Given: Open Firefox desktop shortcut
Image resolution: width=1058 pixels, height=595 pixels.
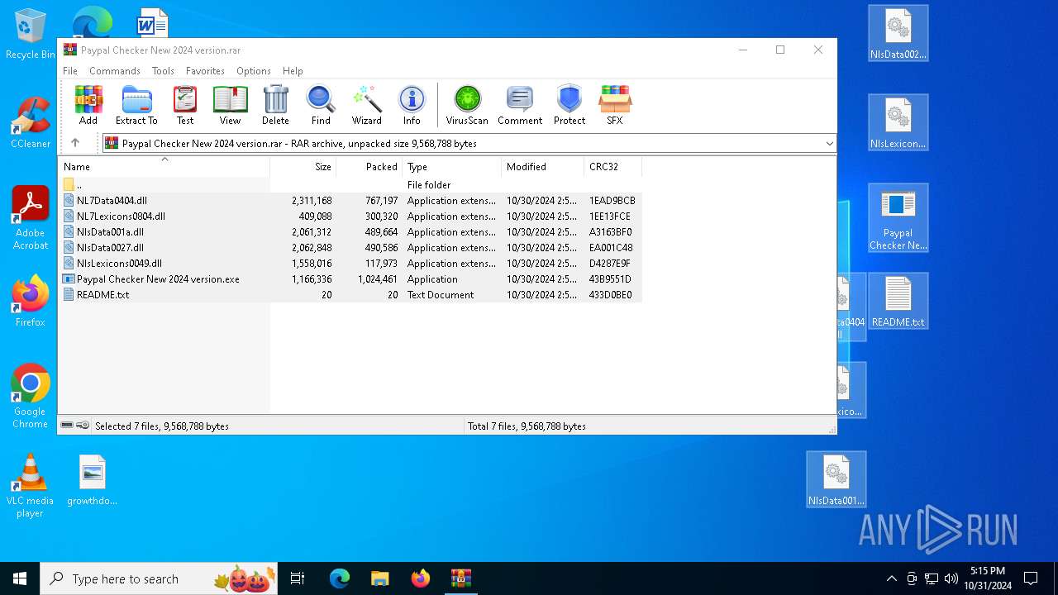Looking at the screenshot, I should (31, 301).
